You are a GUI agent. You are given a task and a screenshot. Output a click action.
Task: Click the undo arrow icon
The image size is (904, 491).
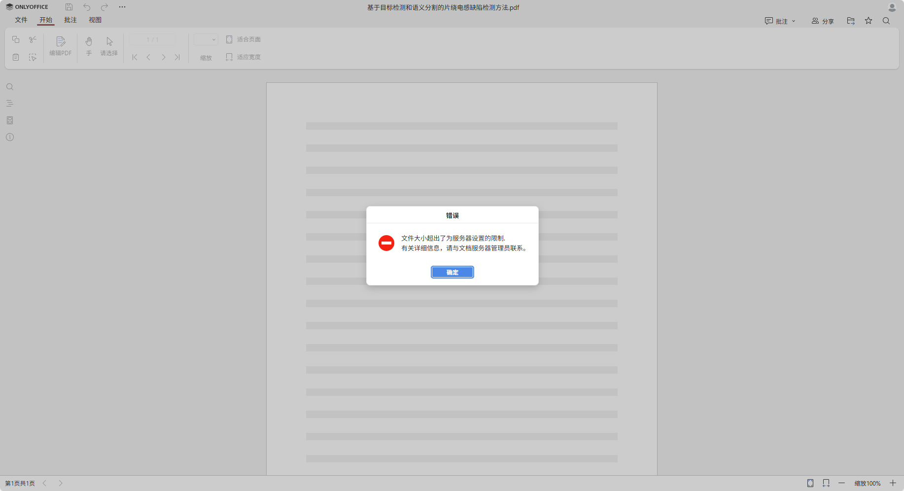click(87, 7)
